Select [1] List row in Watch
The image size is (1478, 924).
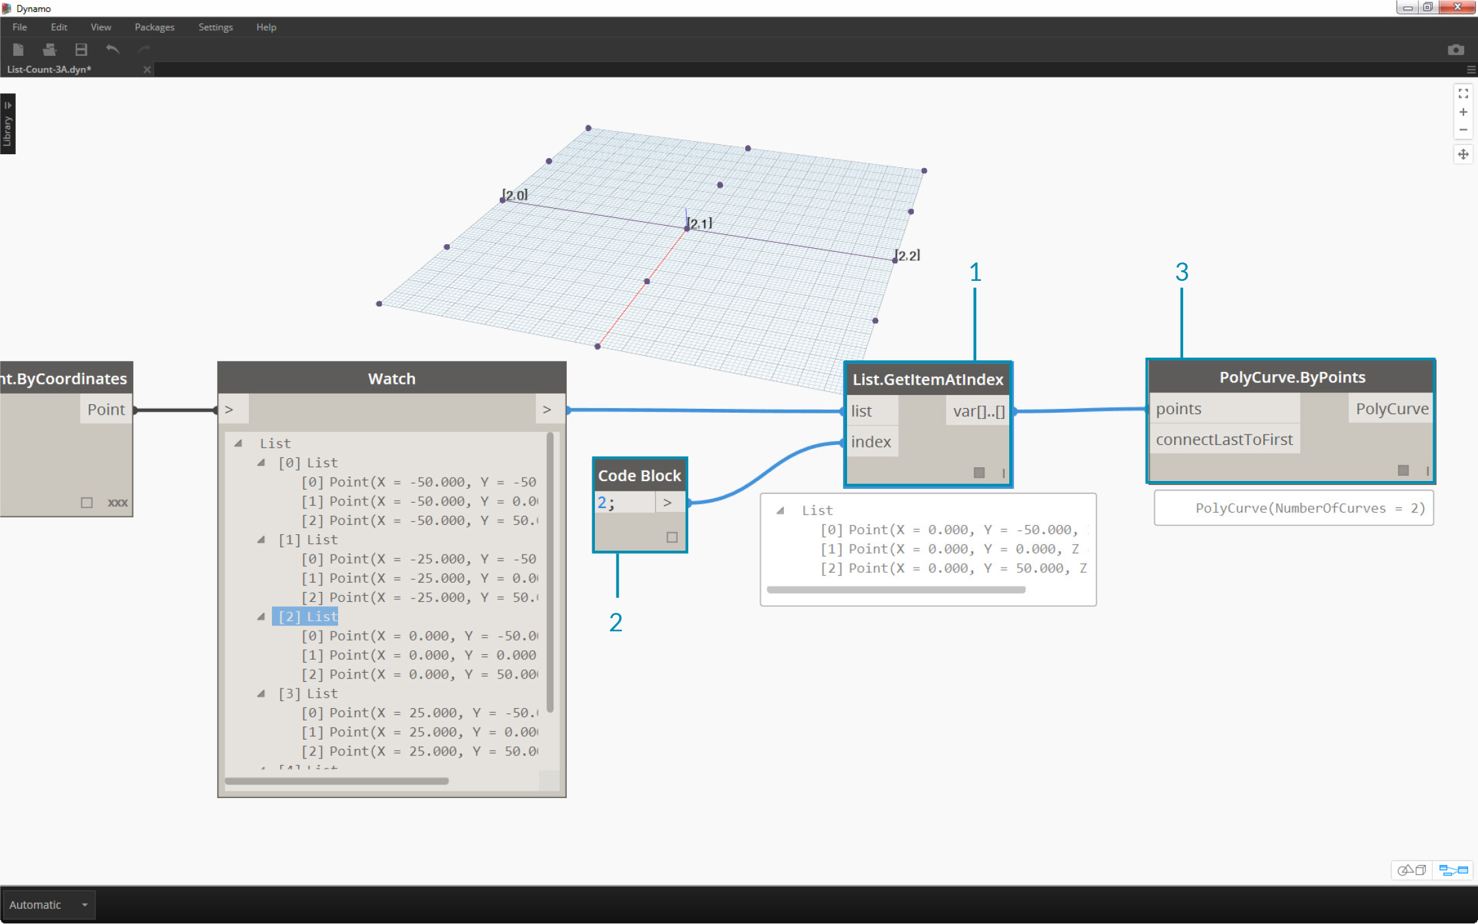tap(309, 539)
